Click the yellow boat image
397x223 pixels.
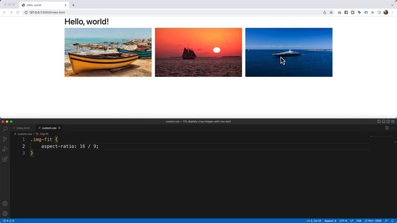(108, 52)
